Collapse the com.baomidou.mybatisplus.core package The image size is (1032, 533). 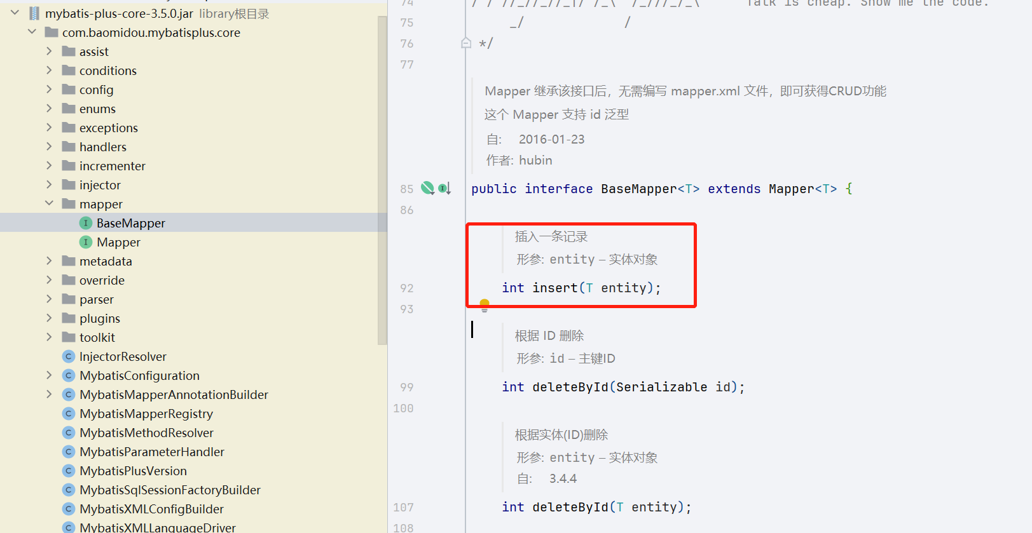coord(32,32)
